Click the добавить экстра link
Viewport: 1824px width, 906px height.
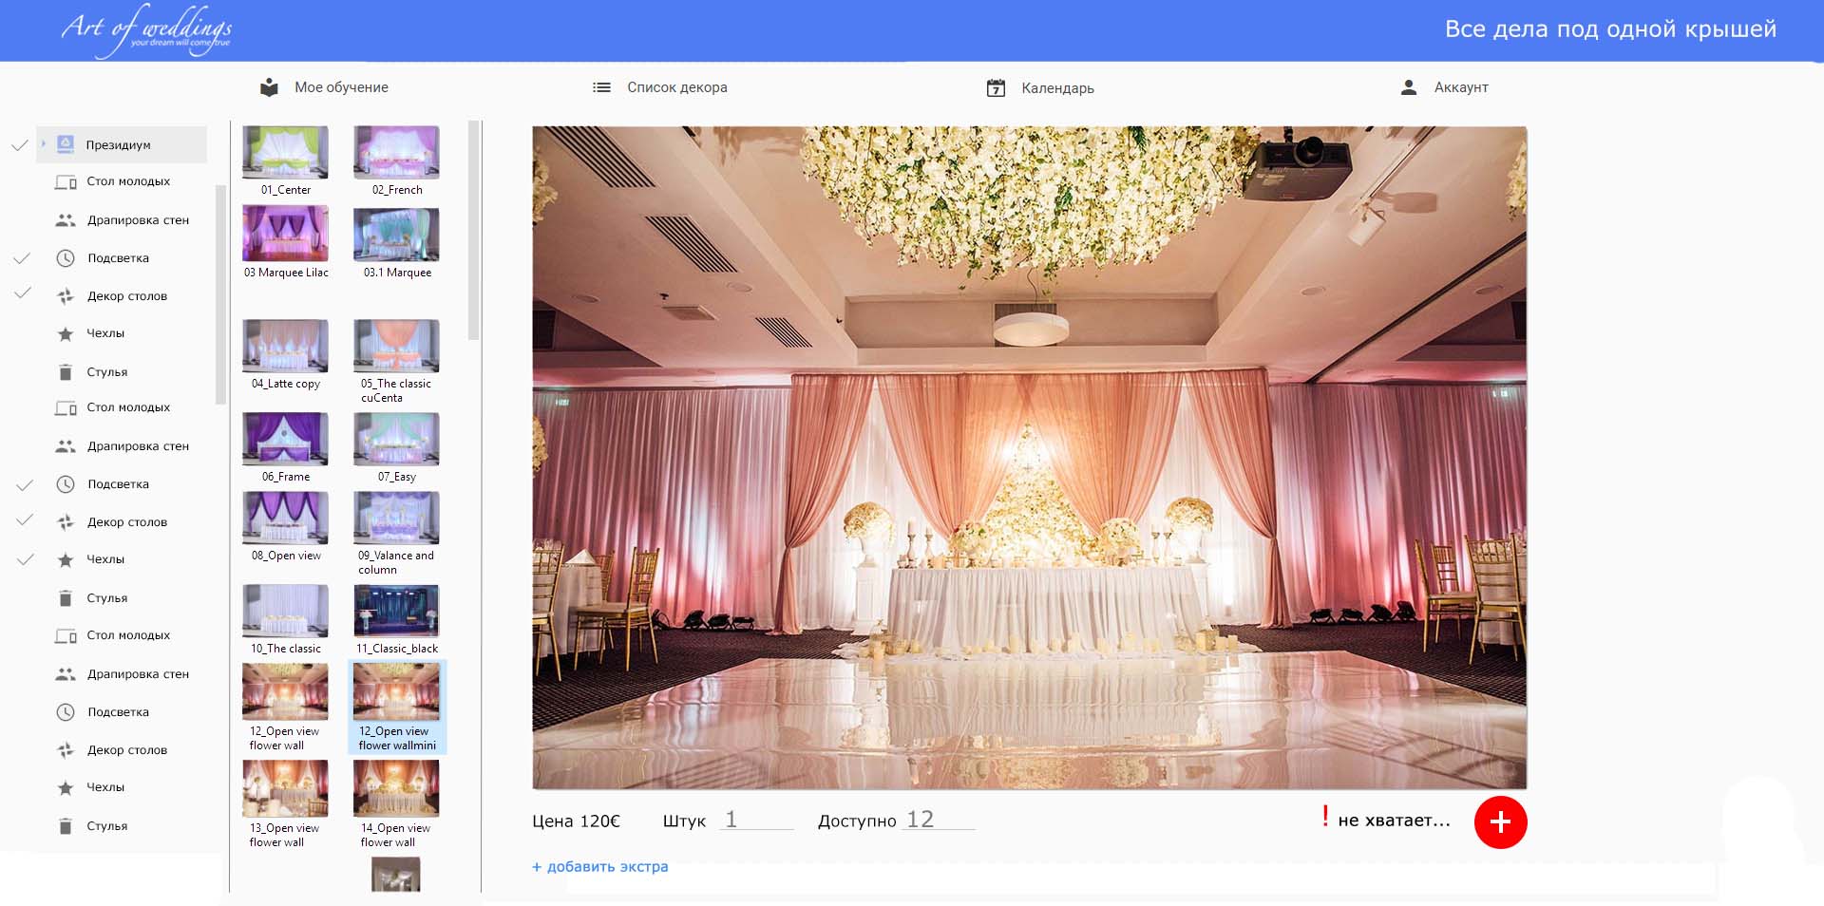tap(600, 867)
